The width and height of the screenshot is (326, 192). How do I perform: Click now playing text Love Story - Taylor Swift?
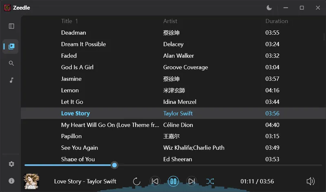(85, 181)
